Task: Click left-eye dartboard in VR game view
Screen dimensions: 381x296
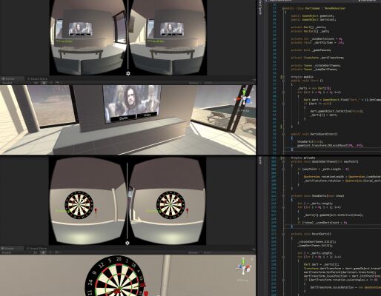Action: 79,205
